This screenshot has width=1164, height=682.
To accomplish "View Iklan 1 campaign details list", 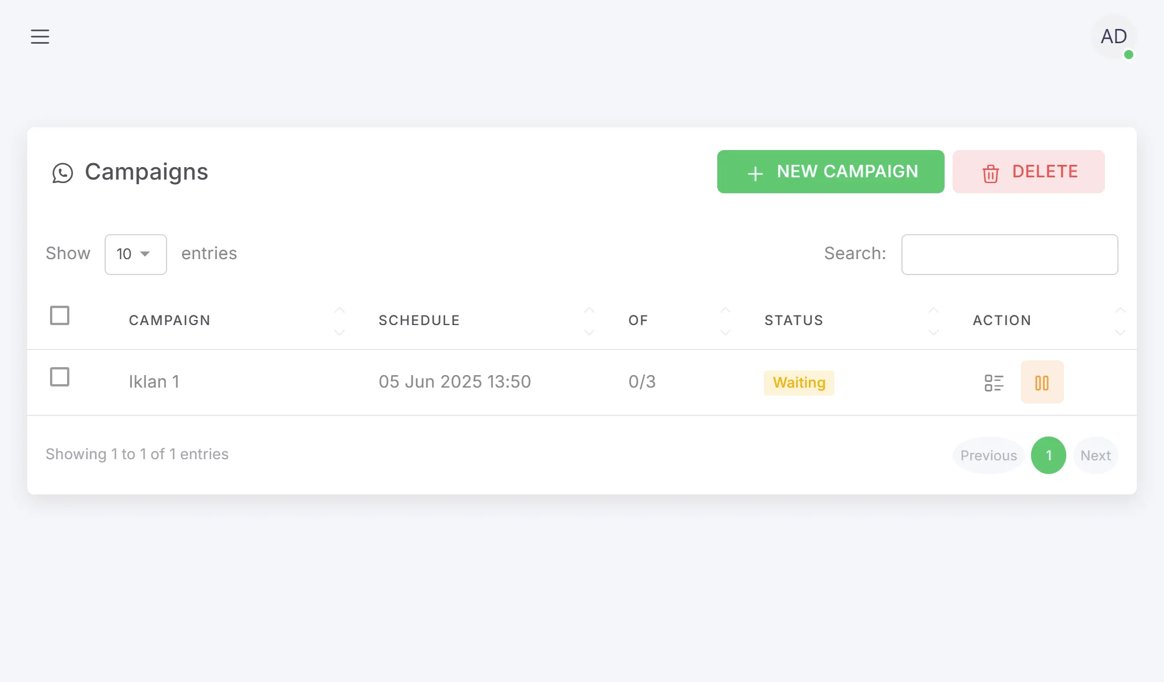I will point(994,382).
